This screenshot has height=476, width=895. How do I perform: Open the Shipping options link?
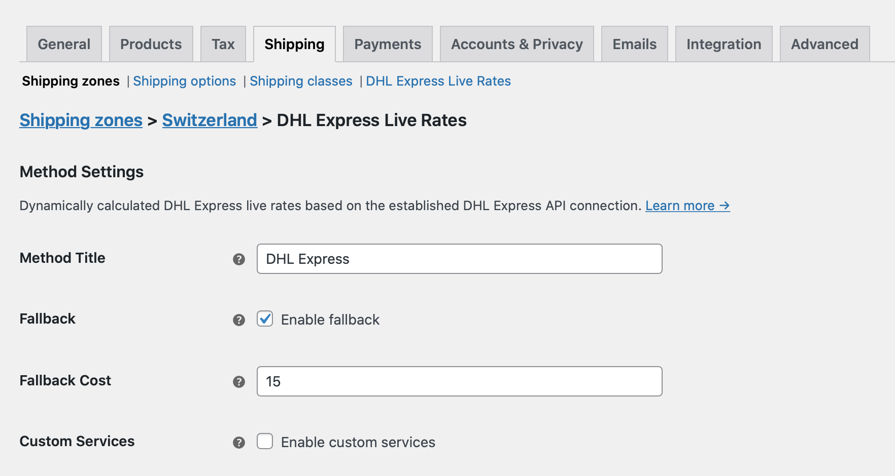(185, 81)
